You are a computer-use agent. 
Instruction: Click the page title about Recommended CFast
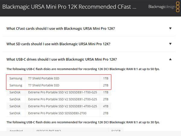pos(69,7)
